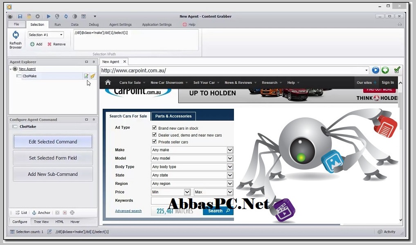
Task: Switch to the Hover tab
Action: tap(75, 222)
